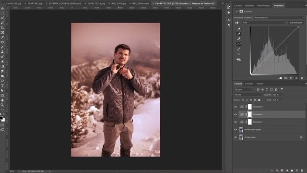
Task: Hide the Courbes 1 layer
Action: click(x=236, y=122)
